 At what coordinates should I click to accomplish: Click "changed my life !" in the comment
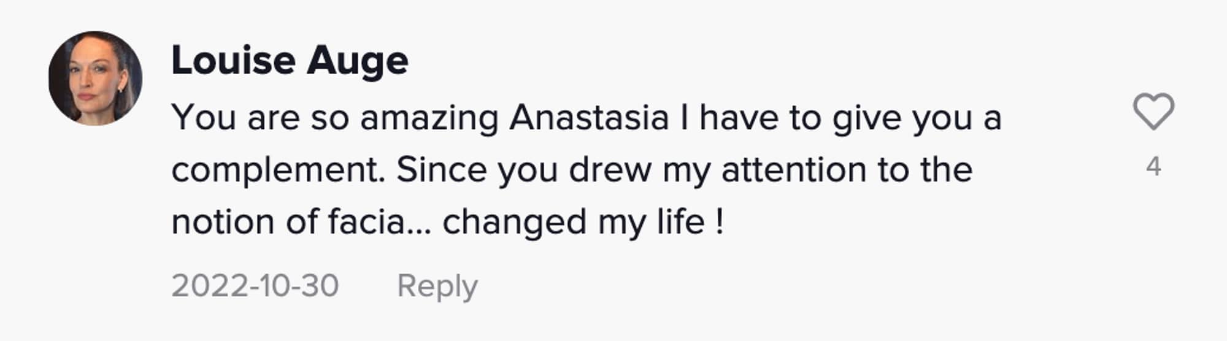tap(583, 222)
